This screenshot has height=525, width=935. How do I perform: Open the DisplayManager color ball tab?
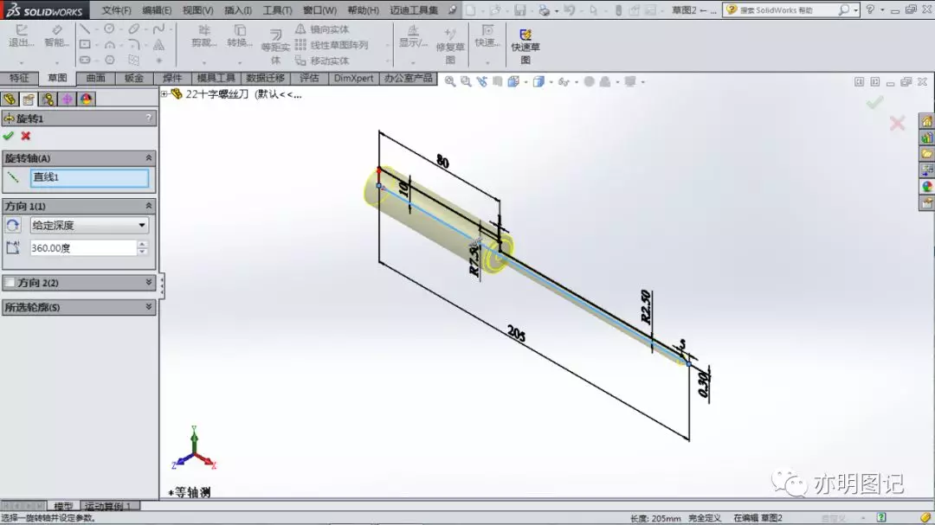(86, 99)
